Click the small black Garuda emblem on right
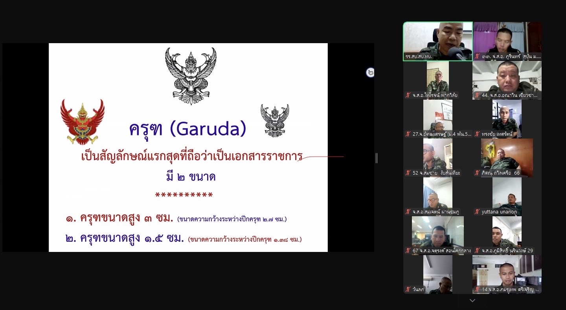This screenshot has width=566, height=310. (x=275, y=120)
